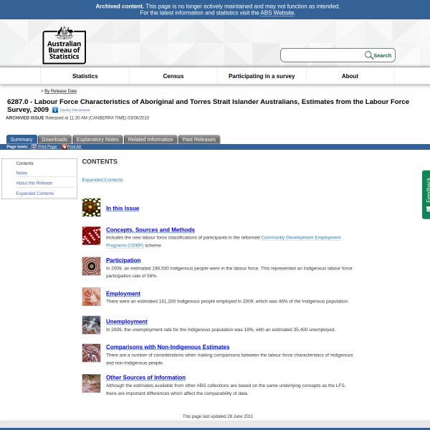
Task: Click the Print Page icon
Action: tap(34, 146)
